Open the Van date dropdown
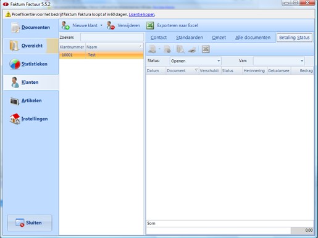This screenshot has width=318, height=238. click(x=278, y=61)
